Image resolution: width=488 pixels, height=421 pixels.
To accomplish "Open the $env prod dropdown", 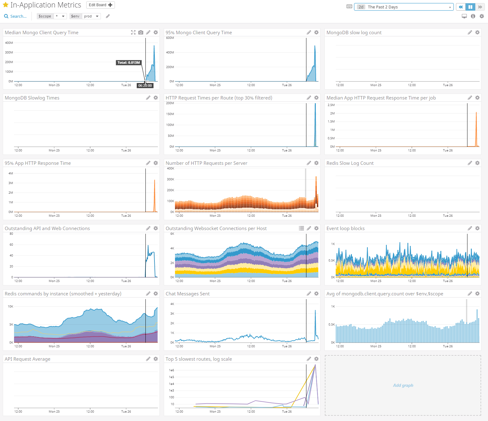I will click(91, 16).
